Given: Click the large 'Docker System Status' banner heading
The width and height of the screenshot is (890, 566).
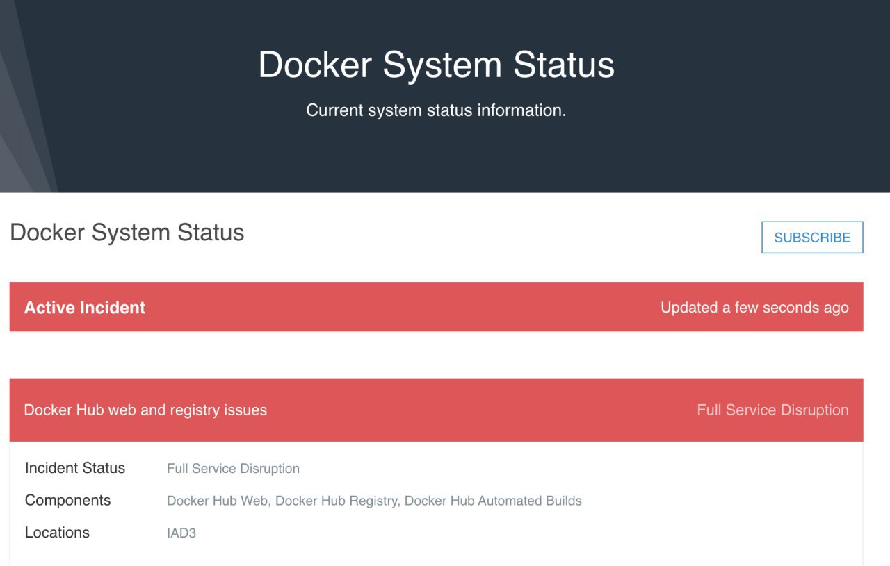Looking at the screenshot, I should point(437,65).
